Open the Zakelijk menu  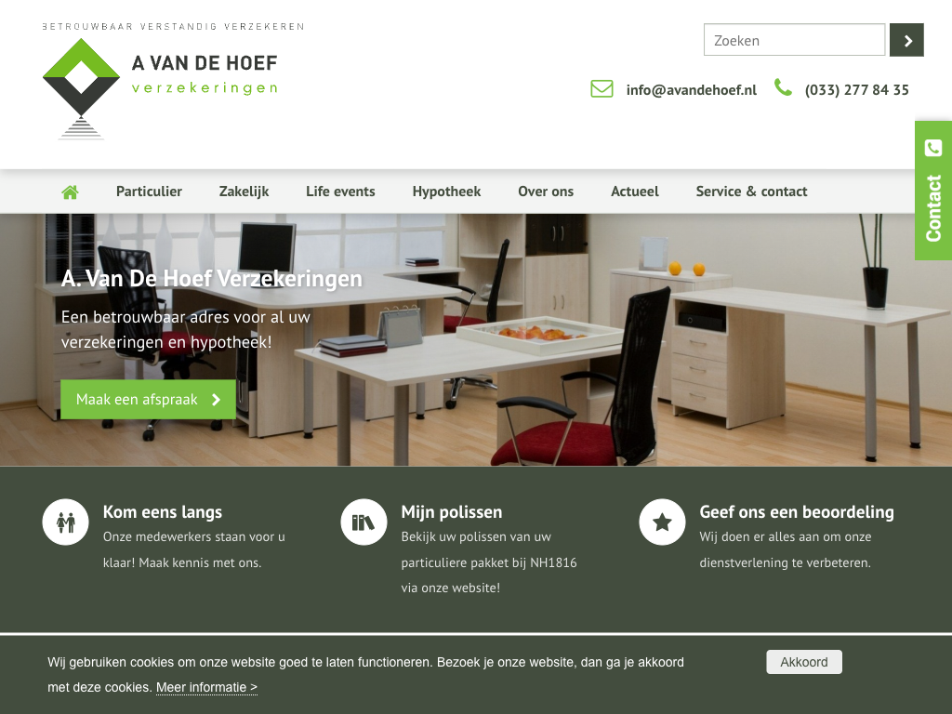(244, 192)
